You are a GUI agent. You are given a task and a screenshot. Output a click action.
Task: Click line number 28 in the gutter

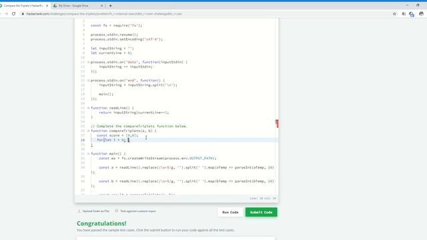pyautogui.click(x=83, y=140)
